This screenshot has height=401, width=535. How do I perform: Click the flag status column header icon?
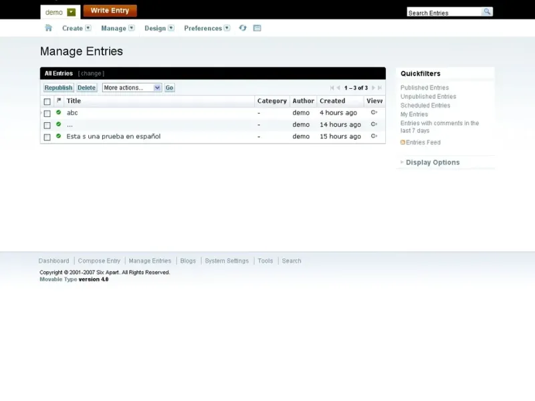(59, 100)
